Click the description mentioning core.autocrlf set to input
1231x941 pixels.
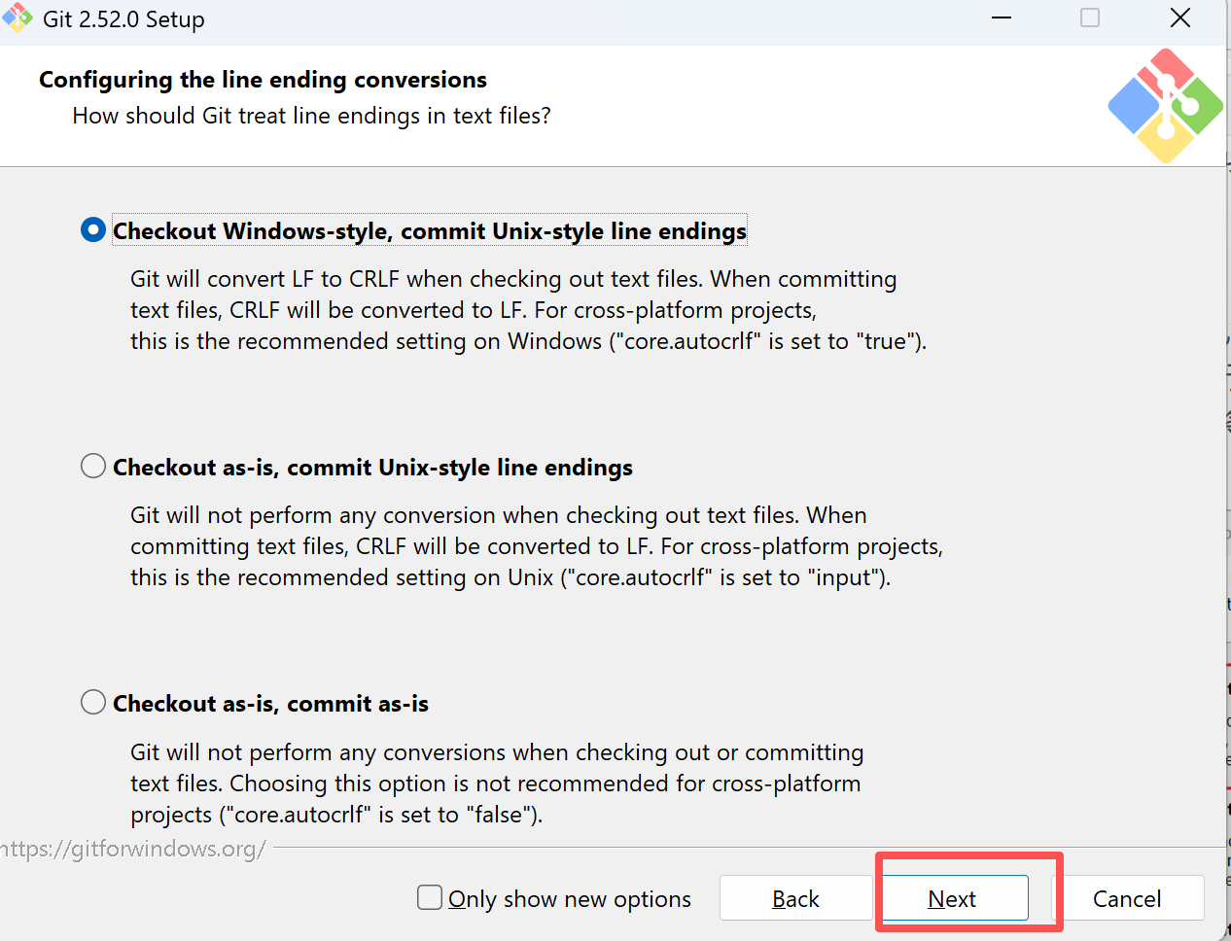click(x=536, y=546)
